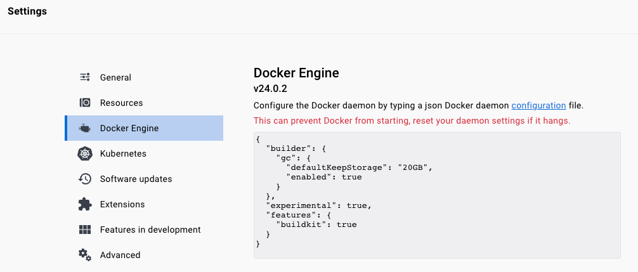Click the General sliders icon
This screenshot has height=272, width=638.
point(85,77)
